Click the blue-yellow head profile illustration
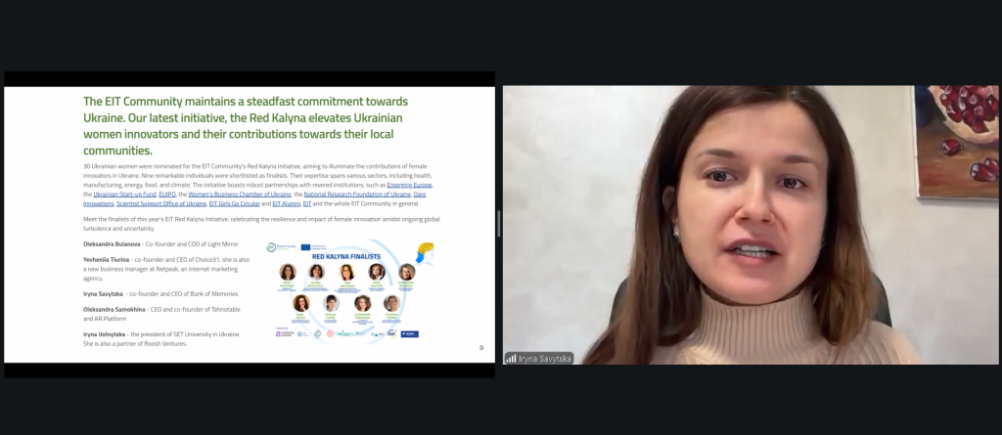The height and width of the screenshot is (435, 1002). [425, 253]
